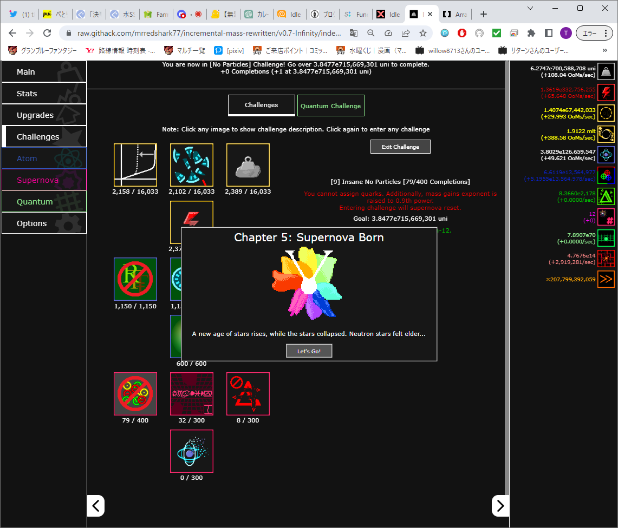Go to previous page with left arrow
The width and height of the screenshot is (618, 528).
(96, 506)
